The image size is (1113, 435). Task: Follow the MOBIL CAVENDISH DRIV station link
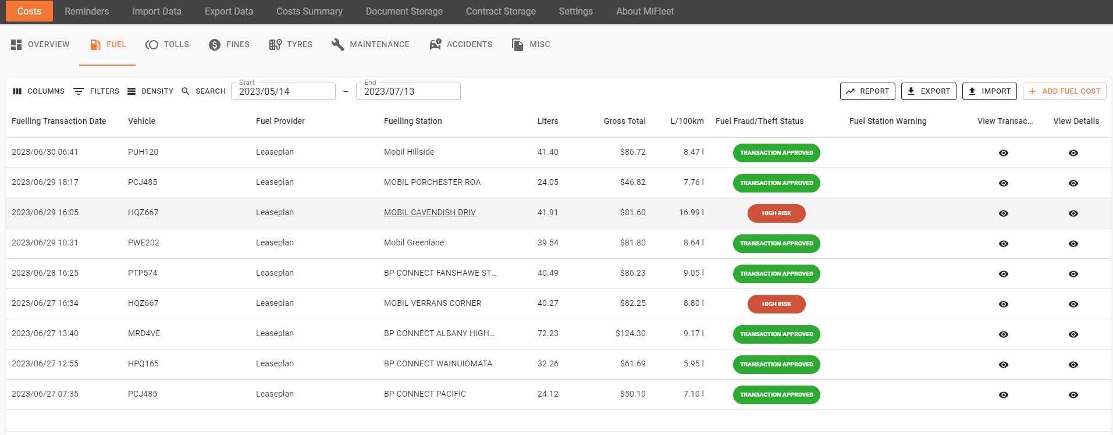point(429,213)
